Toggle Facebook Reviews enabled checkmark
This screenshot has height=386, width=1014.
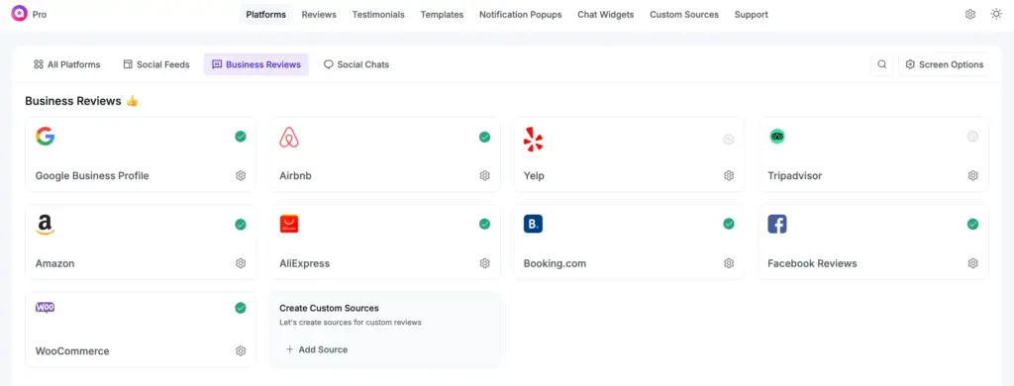(x=972, y=224)
